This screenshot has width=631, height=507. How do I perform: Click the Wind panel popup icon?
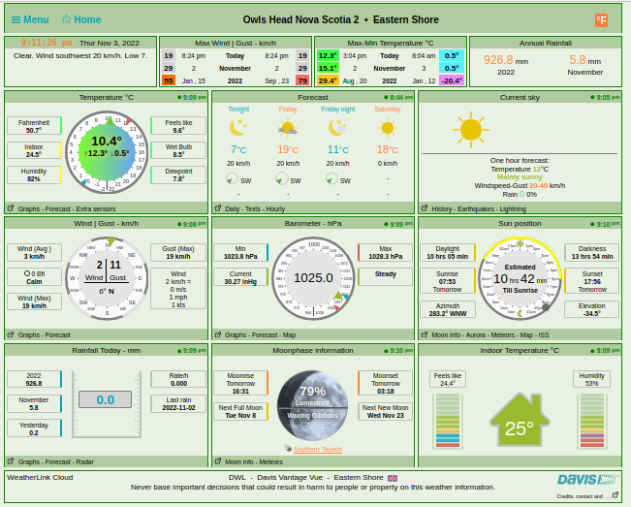coord(11,334)
